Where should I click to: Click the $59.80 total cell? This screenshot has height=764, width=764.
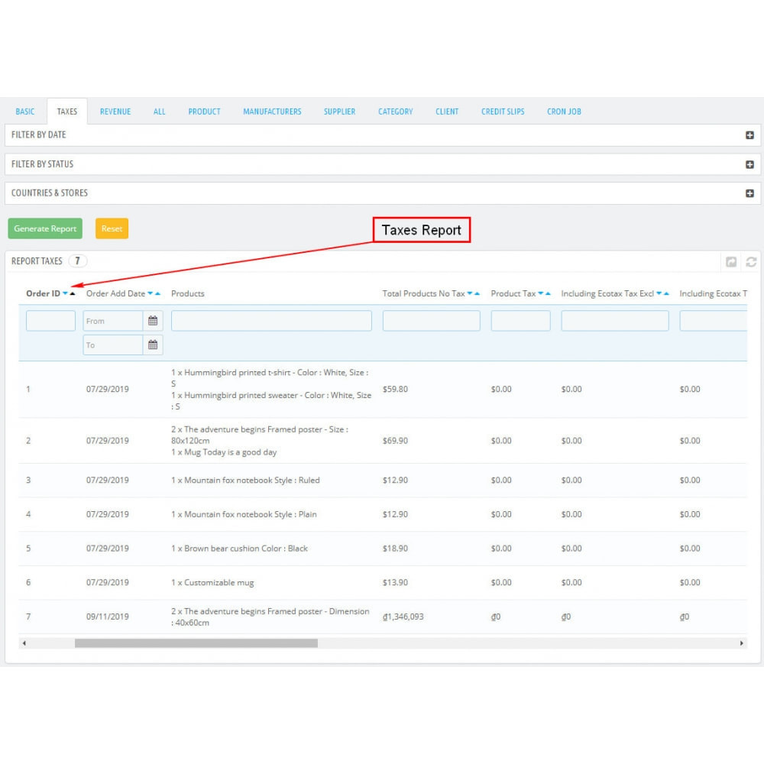tap(395, 390)
